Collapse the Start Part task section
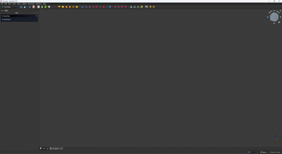 tap(36, 16)
